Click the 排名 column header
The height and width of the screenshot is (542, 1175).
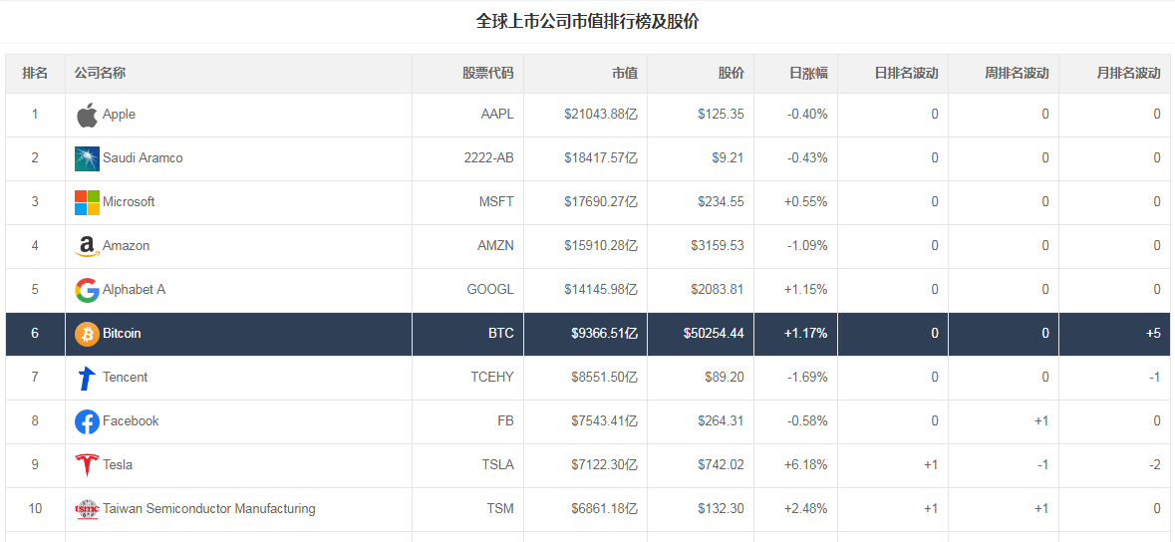(35, 74)
